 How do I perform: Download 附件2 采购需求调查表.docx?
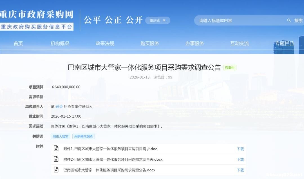240,160
